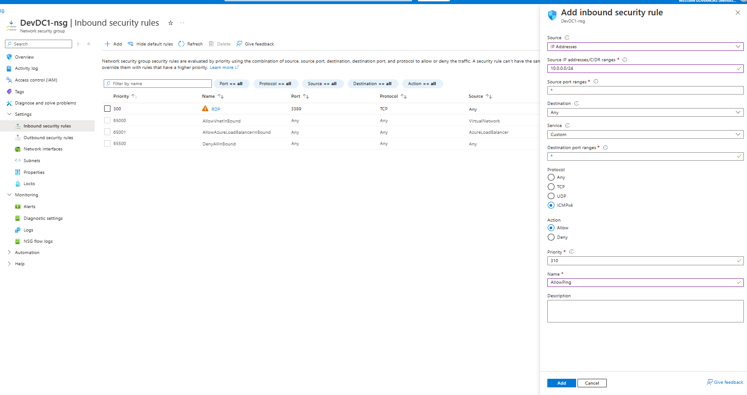Click the Source IP addresses/CIDR ranges field
Viewport: 747px width, 395px height.
pos(645,68)
